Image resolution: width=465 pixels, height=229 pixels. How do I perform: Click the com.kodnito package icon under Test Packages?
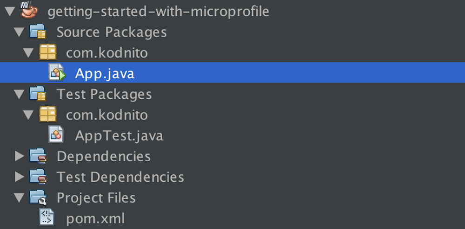[x=47, y=114]
